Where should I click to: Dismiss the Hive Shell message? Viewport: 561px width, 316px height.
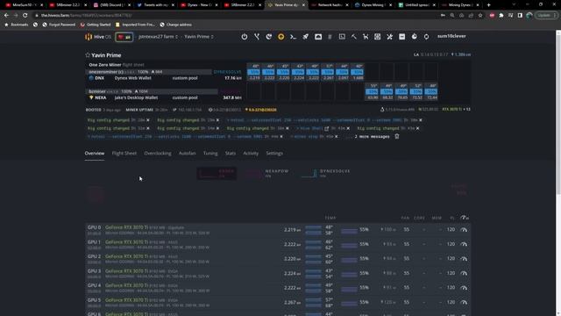[348, 128]
